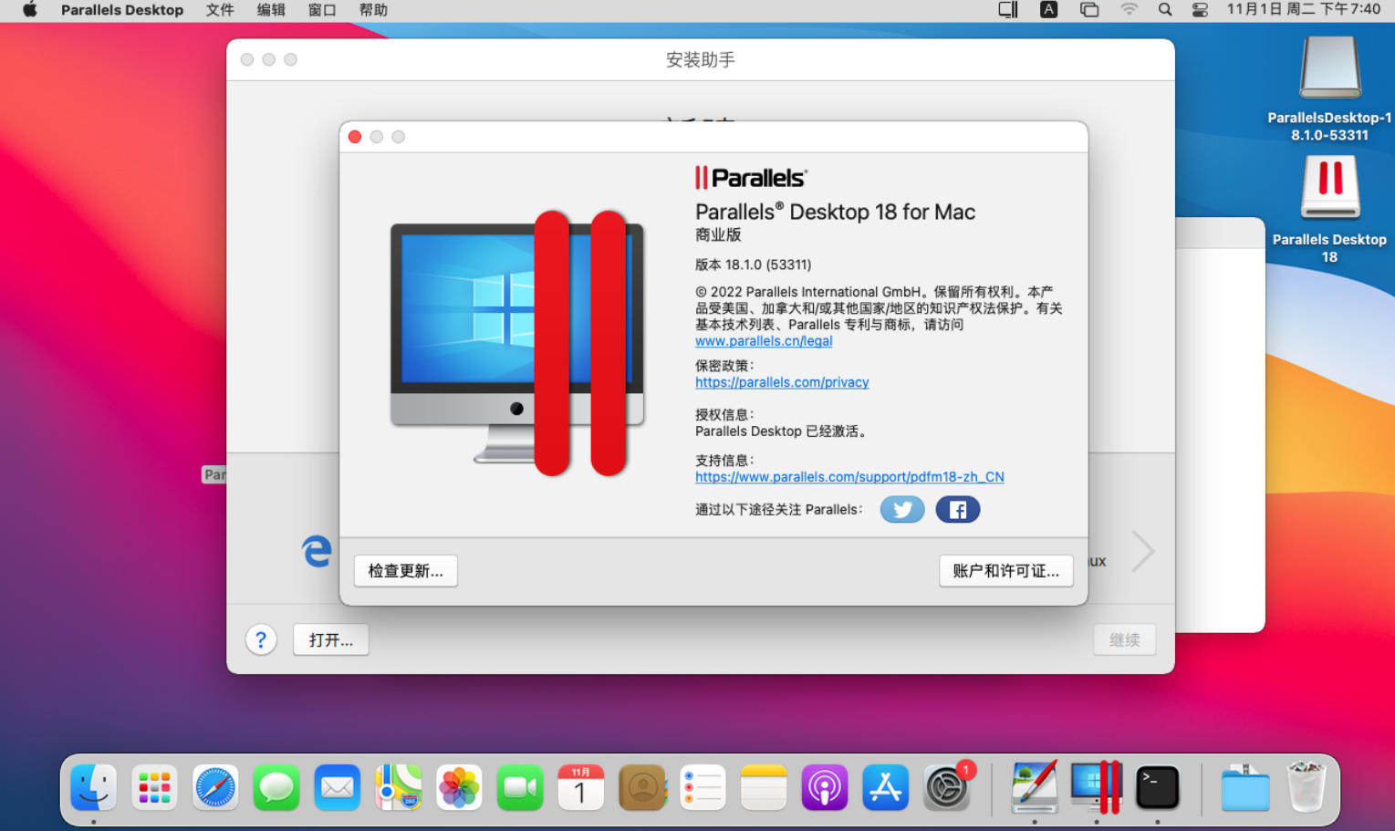Open the 窗口 menu
The image size is (1395, 831).
(x=322, y=10)
